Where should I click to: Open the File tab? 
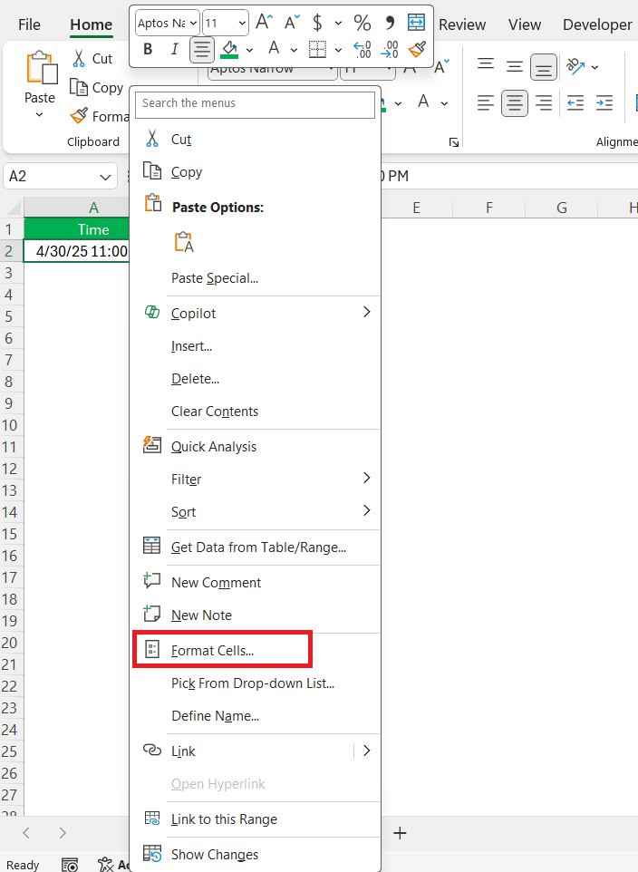pyautogui.click(x=30, y=24)
